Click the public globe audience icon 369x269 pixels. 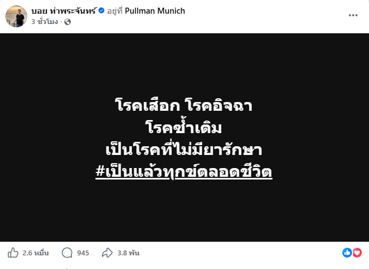pos(68,22)
